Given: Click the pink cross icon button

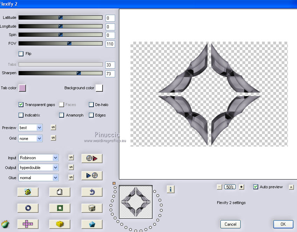Looking at the screenshot, I should 28,224.
